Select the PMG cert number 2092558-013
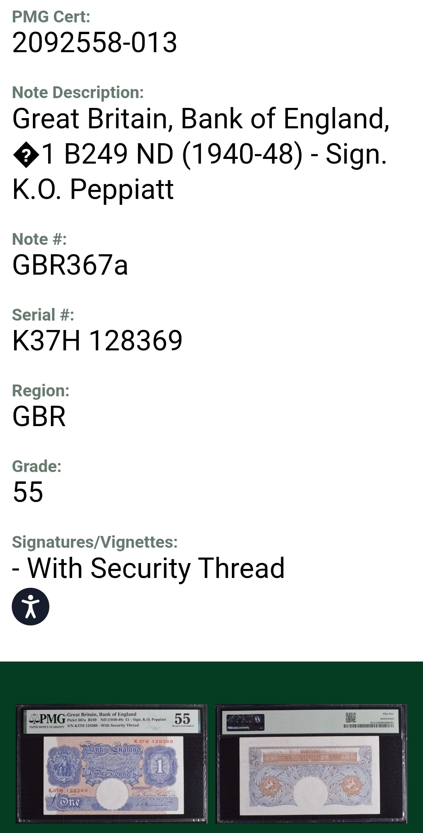423x833 pixels. tap(95, 42)
